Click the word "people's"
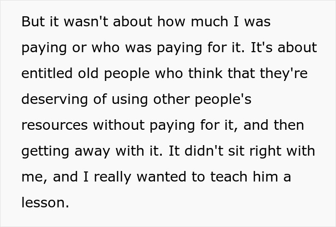The image size is (336, 227). click(223, 99)
